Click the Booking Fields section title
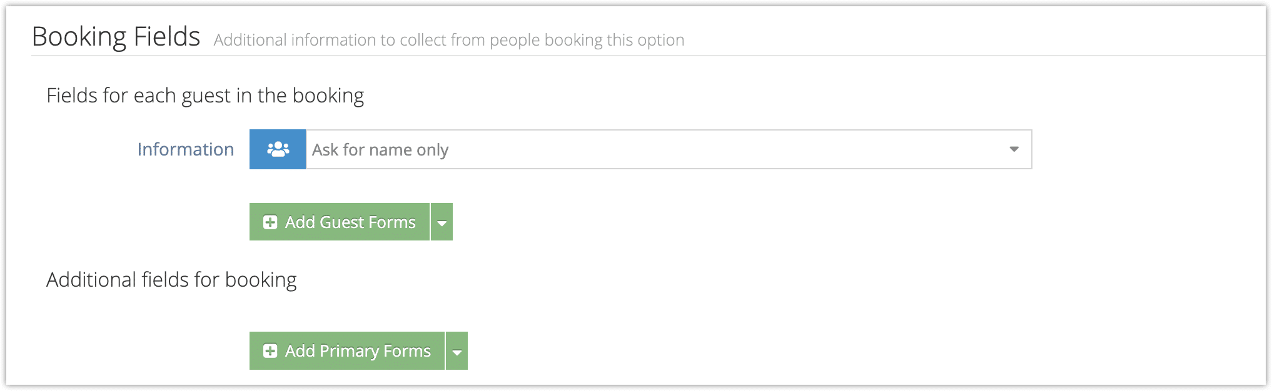 pyautogui.click(x=116, y=36)
